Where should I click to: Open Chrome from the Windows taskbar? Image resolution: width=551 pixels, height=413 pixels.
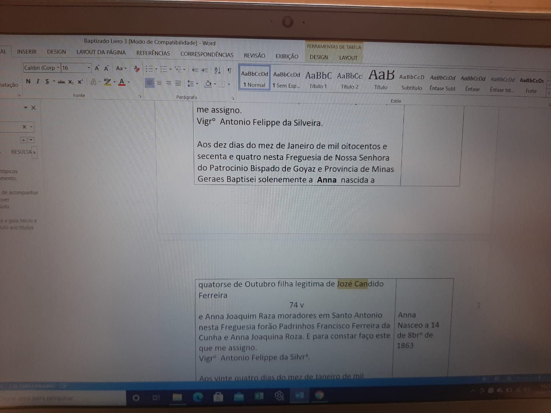pyautogui.click(x=319, y=395)
